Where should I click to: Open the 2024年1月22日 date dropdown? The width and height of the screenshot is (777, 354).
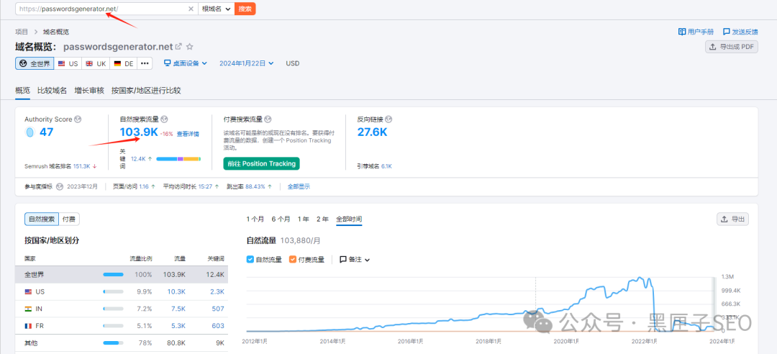[x=246, y=63]
